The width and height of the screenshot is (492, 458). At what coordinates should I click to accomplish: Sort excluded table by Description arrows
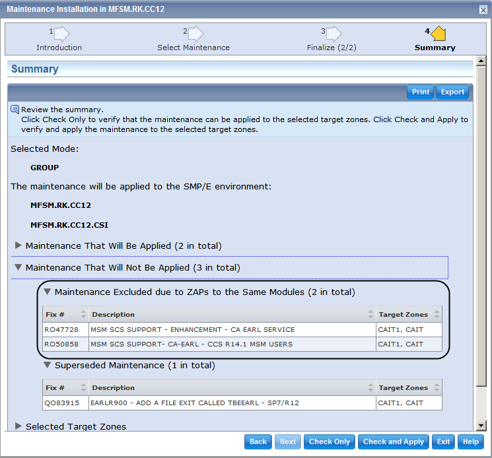pos(370,314)
